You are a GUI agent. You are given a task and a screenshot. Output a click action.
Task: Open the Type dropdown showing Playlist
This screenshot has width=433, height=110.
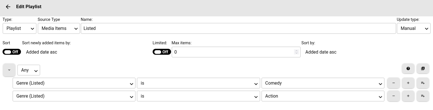pos(20,28)
